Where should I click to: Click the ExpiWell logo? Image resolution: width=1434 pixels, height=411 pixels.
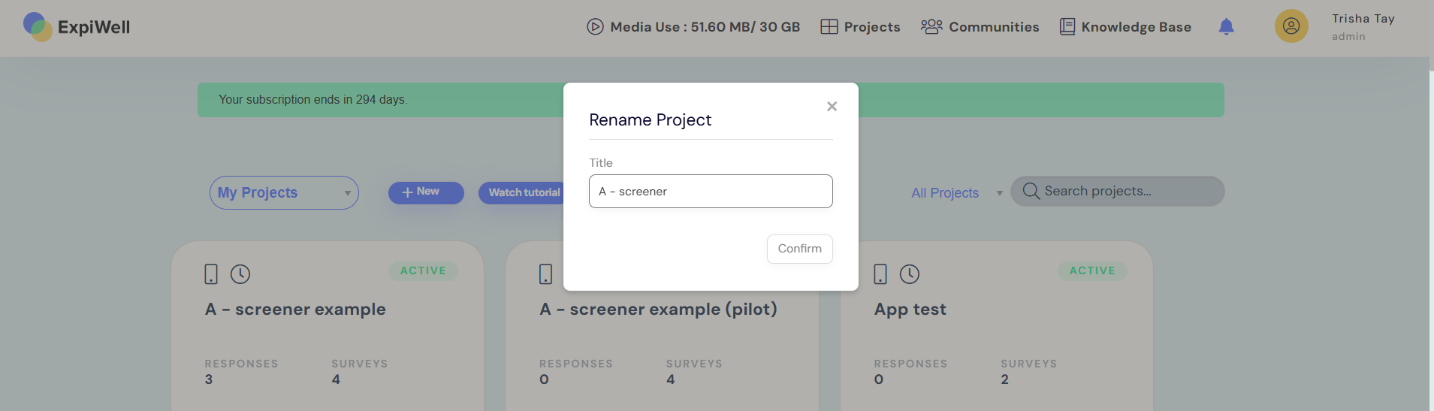pos(77,27)
